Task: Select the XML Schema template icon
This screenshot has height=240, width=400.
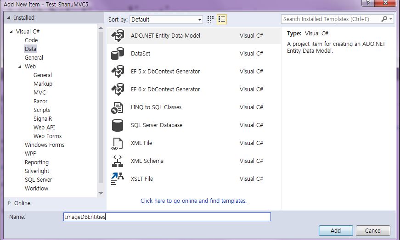Action: (x=118, y=161)
